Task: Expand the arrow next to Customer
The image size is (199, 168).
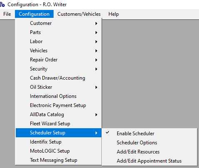Action: coord(96,23)
